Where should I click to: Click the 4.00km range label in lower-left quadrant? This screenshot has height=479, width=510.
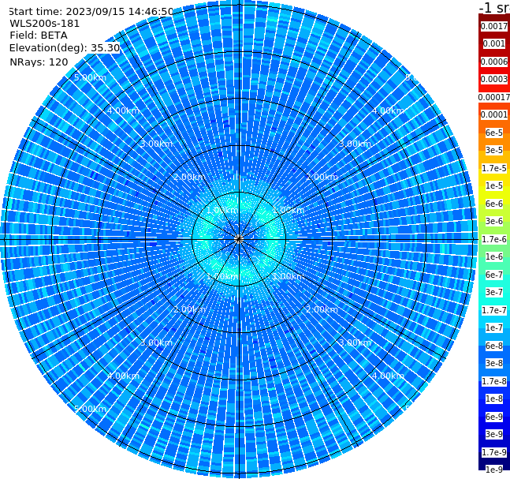click(123, 376)
